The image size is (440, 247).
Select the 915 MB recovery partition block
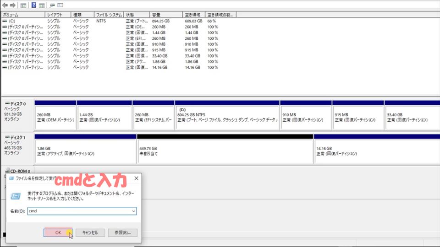coord(358,118)
